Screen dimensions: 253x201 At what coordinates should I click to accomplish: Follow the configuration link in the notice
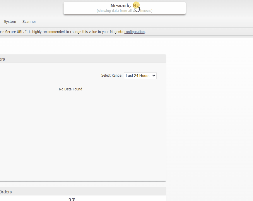pos(134,32)
